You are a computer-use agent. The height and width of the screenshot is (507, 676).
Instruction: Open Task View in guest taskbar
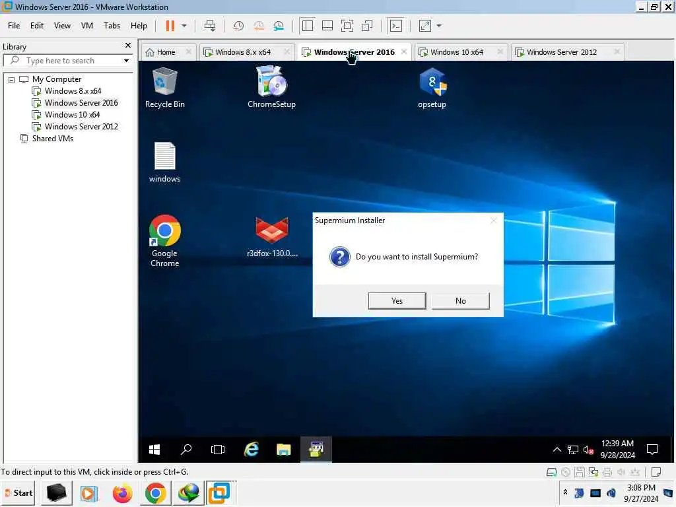tap(218, 450)
